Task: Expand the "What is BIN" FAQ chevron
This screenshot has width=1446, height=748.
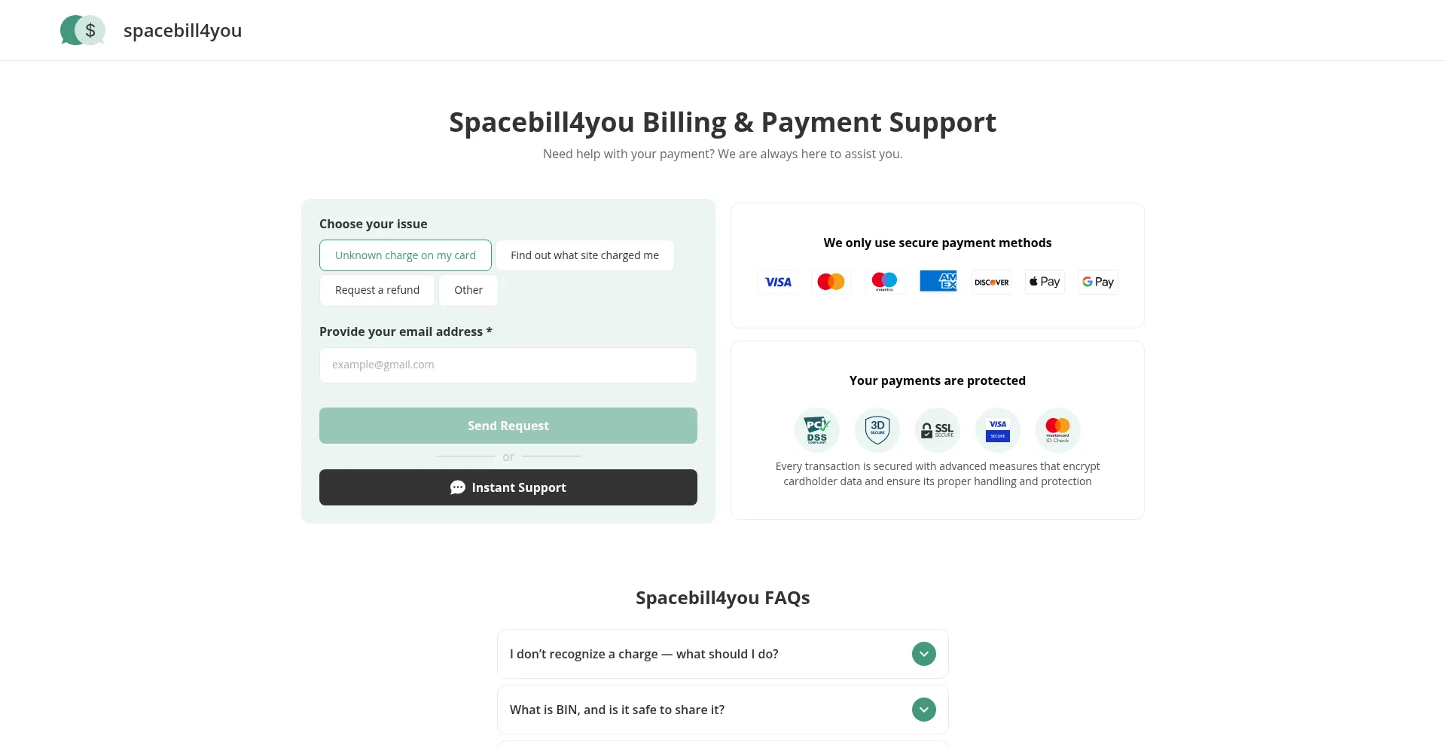Action: point(924,710)
